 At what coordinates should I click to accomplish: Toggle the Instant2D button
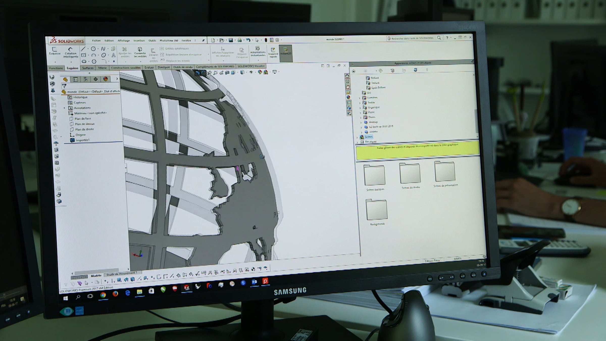click(286, 53)
